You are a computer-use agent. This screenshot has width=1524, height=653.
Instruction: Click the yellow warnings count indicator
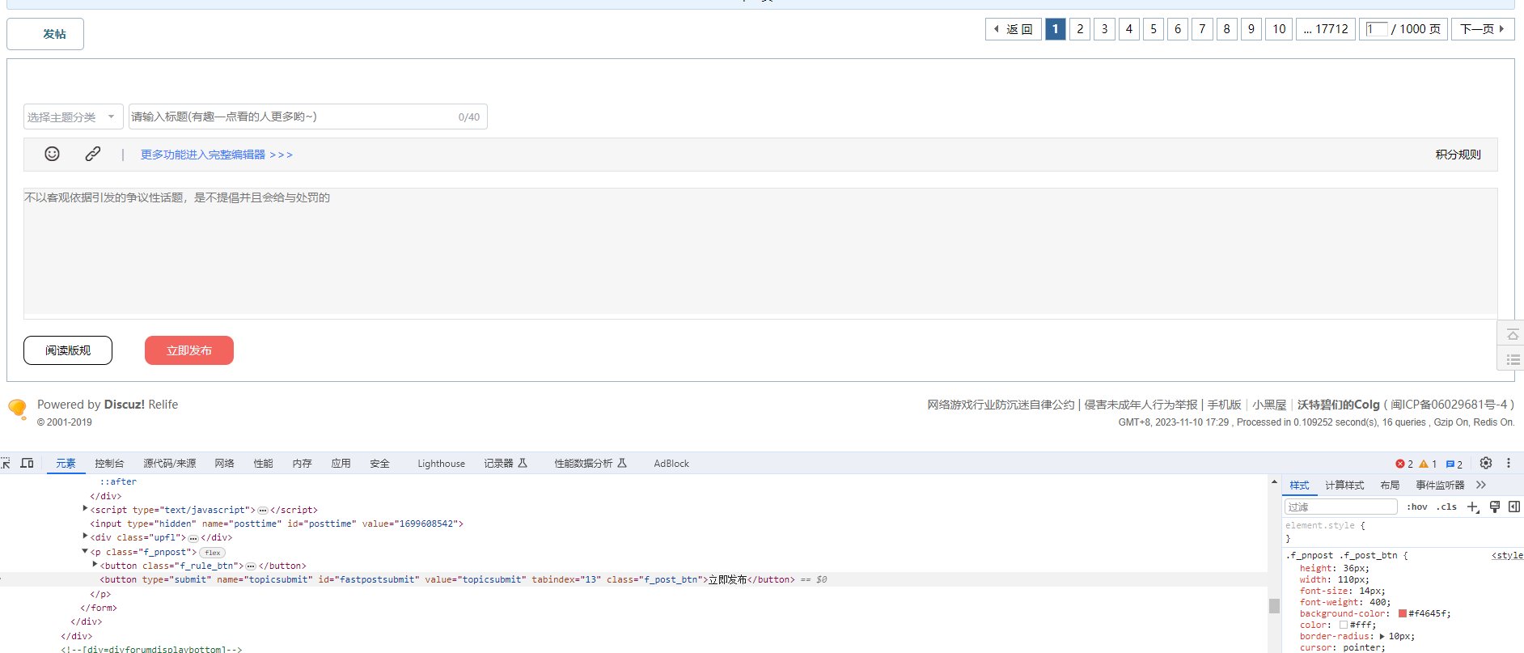1428,464
